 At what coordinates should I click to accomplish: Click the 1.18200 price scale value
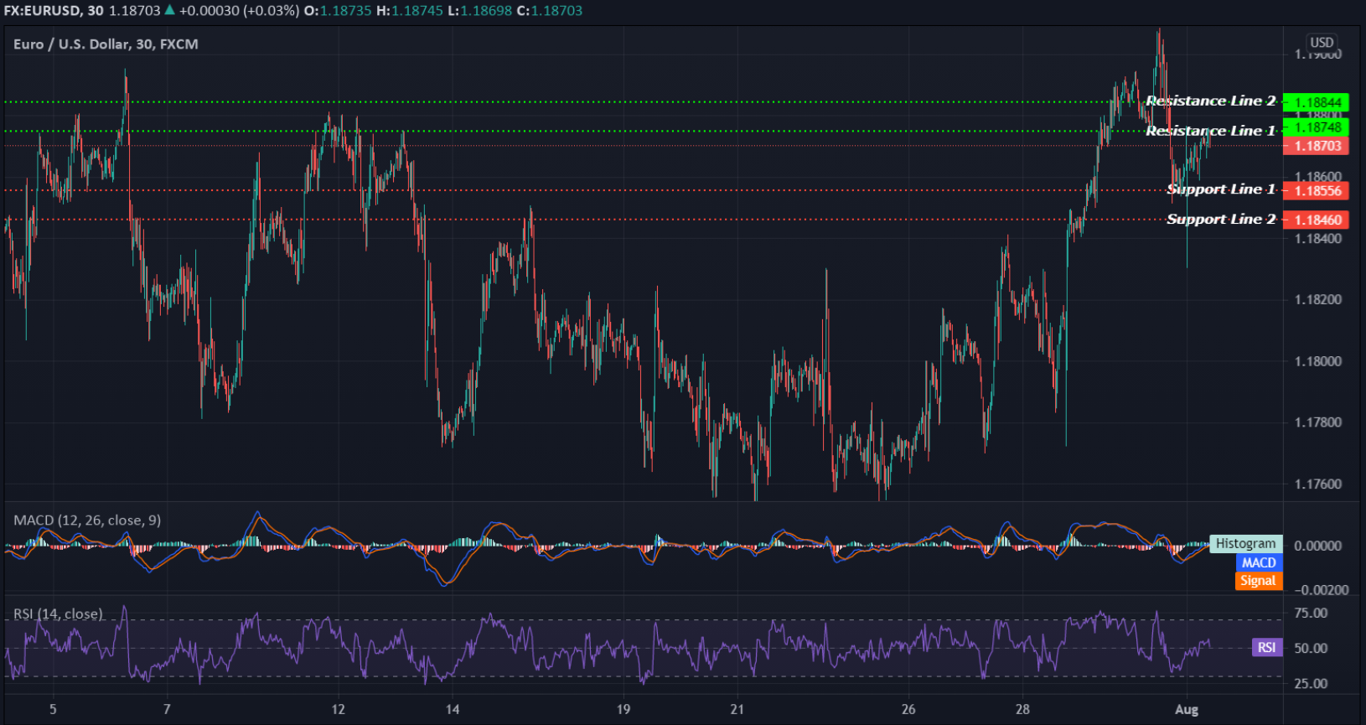1318,299
